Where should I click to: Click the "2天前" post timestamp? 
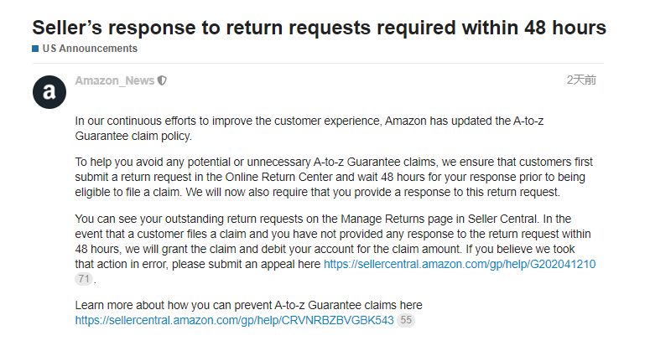pyautogui.click(x=581, y=80)
